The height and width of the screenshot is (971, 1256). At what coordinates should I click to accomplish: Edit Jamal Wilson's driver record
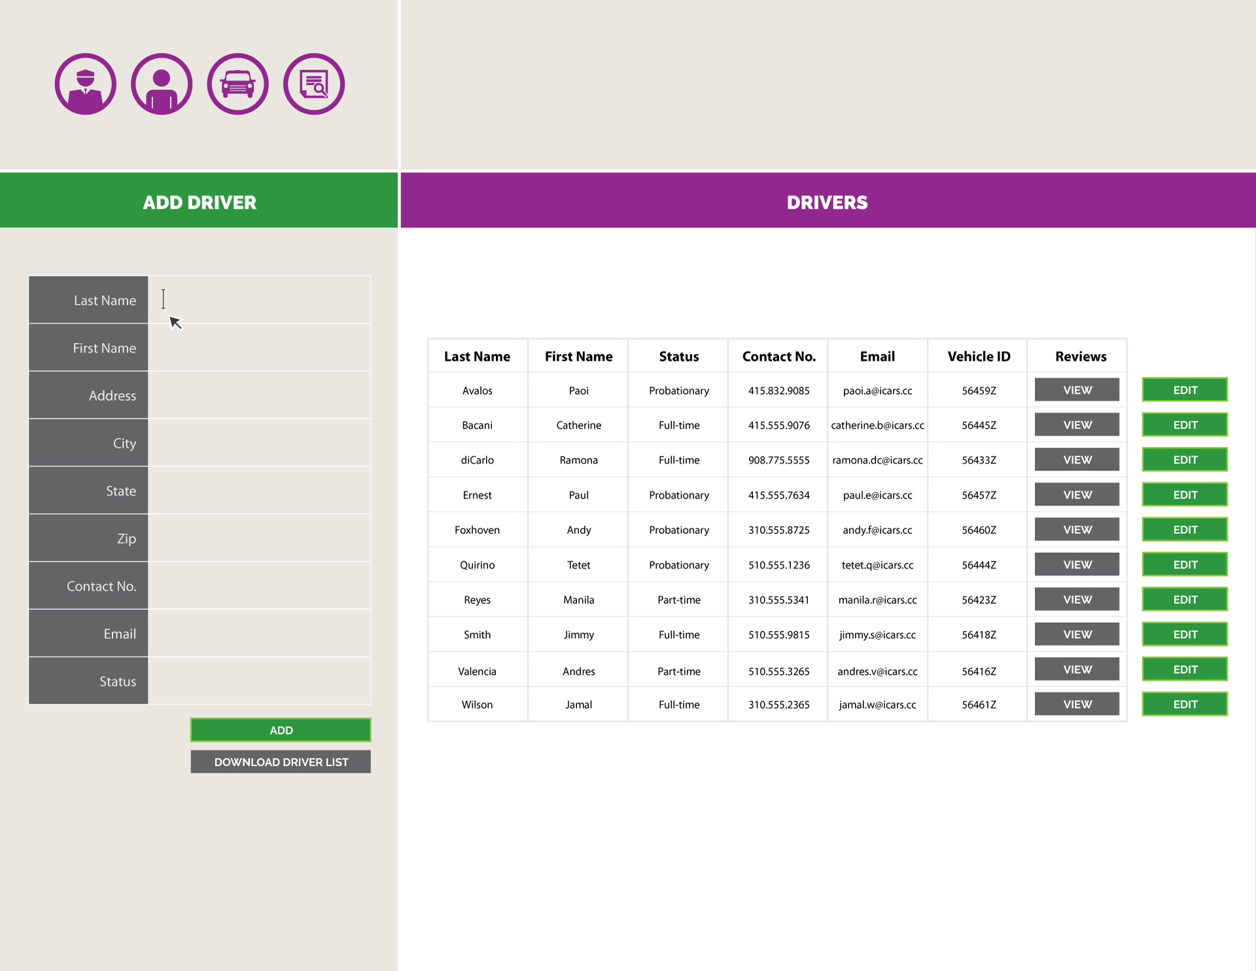point(1185,704)
